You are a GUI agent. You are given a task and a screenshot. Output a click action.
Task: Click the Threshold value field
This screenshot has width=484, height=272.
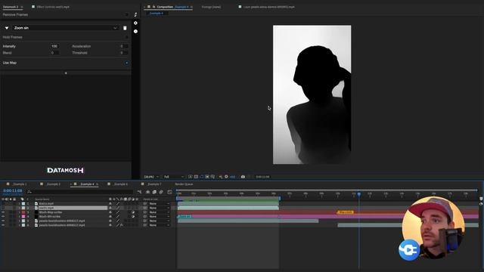click(x=123, y=53)
